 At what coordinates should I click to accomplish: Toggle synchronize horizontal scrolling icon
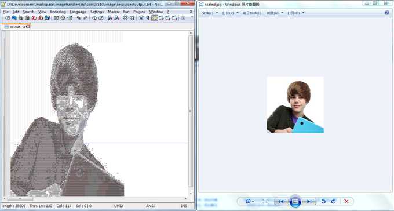coord(132,18)
